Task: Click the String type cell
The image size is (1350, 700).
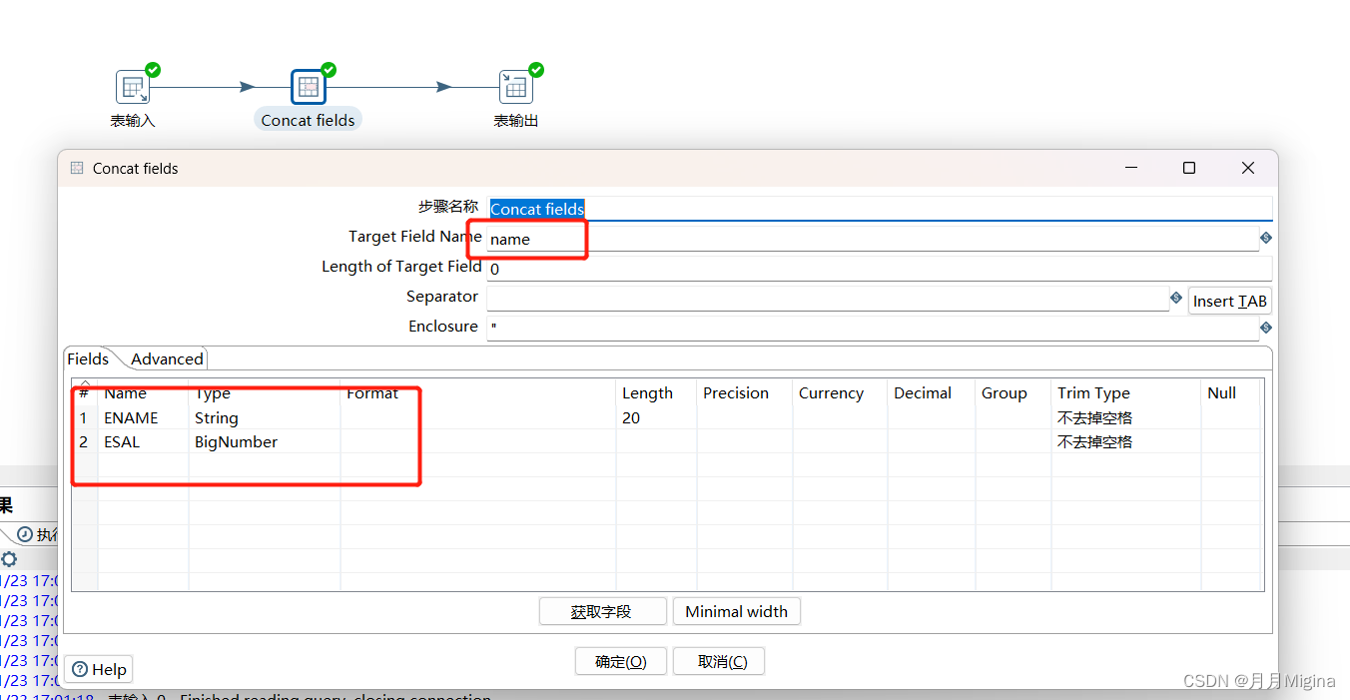Action: (x=265, y=417)
